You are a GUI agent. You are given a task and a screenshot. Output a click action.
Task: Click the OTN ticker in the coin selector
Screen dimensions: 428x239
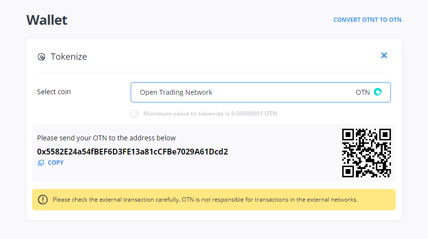363,92
